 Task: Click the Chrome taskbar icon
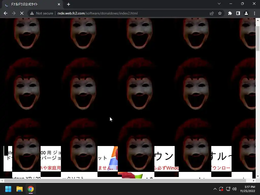[x=31, y=189]
